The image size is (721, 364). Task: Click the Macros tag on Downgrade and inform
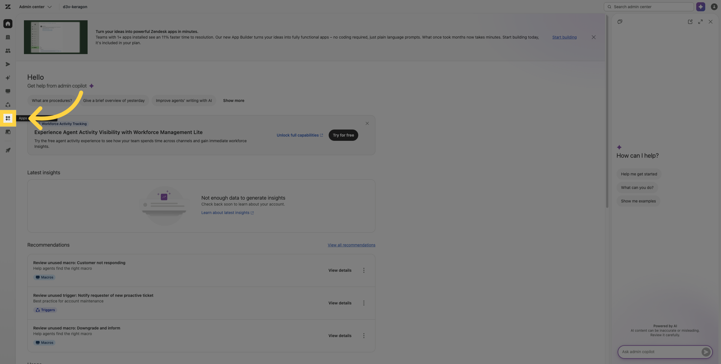coord(44,343)
